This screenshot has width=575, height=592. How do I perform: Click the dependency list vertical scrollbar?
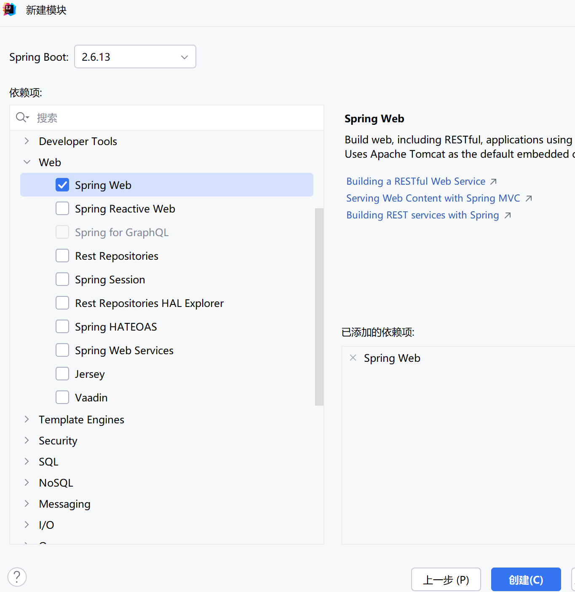click(319, 307)
